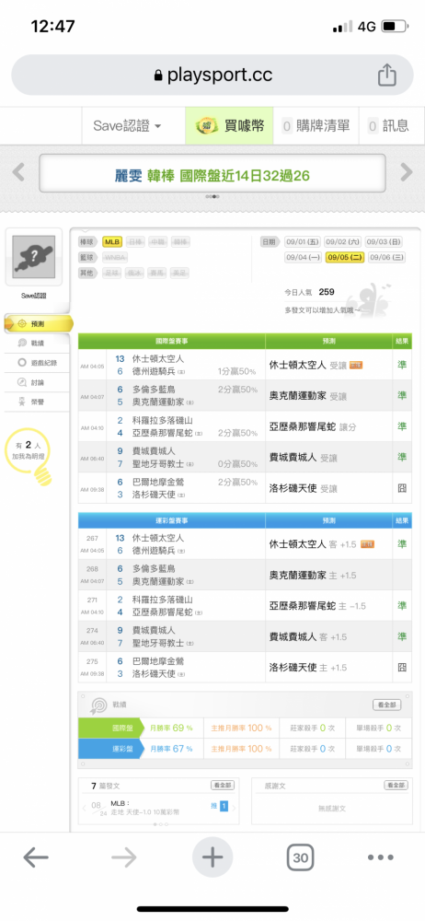Open the three-dots browser menu
Screen dimensions: 425x921
[x=381, y=857]
